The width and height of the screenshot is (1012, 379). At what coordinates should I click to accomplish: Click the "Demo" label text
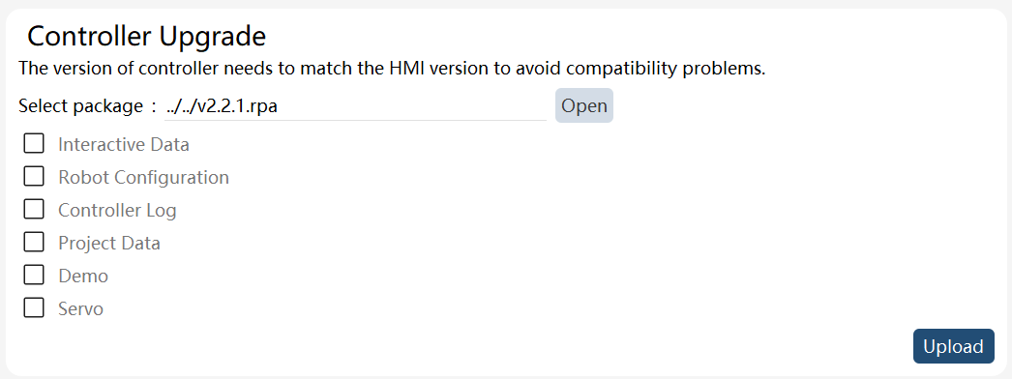83,276
